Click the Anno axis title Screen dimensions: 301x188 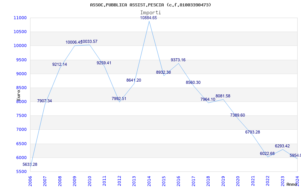[291, 184]
